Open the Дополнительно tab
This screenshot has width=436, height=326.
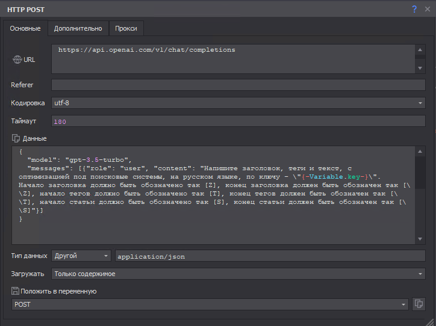click(x=78, y=28)
